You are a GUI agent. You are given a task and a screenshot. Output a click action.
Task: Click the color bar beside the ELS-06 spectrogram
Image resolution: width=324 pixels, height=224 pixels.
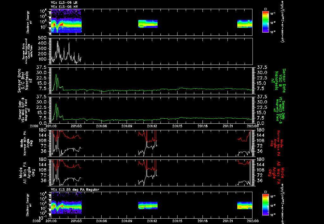coord(265,22)
